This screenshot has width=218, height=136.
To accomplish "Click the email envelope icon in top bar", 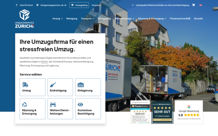I will pos(37,5).
